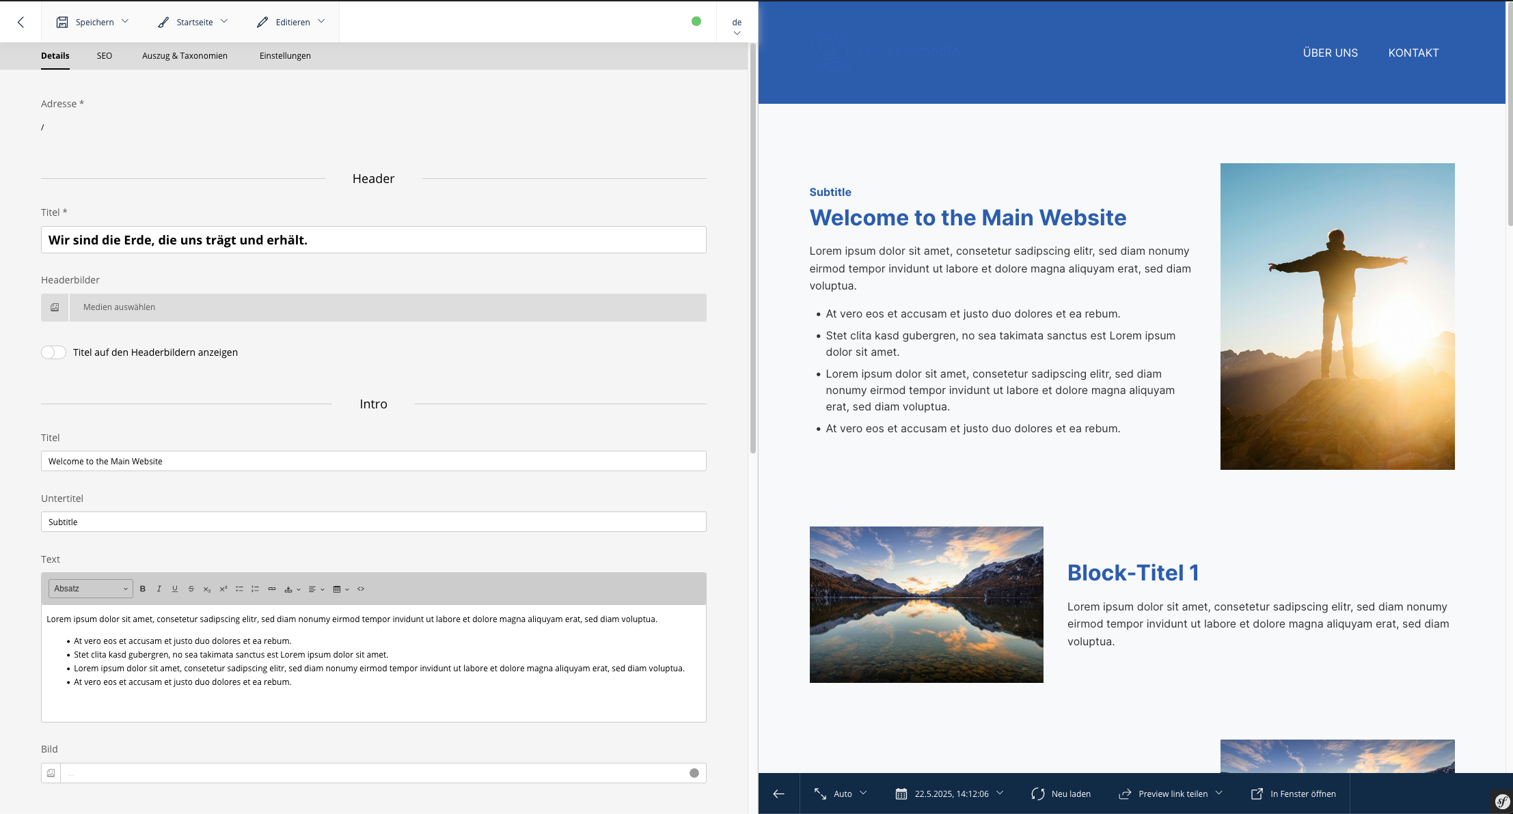
Task: Click the insert link icon
Action: point(272,589)
